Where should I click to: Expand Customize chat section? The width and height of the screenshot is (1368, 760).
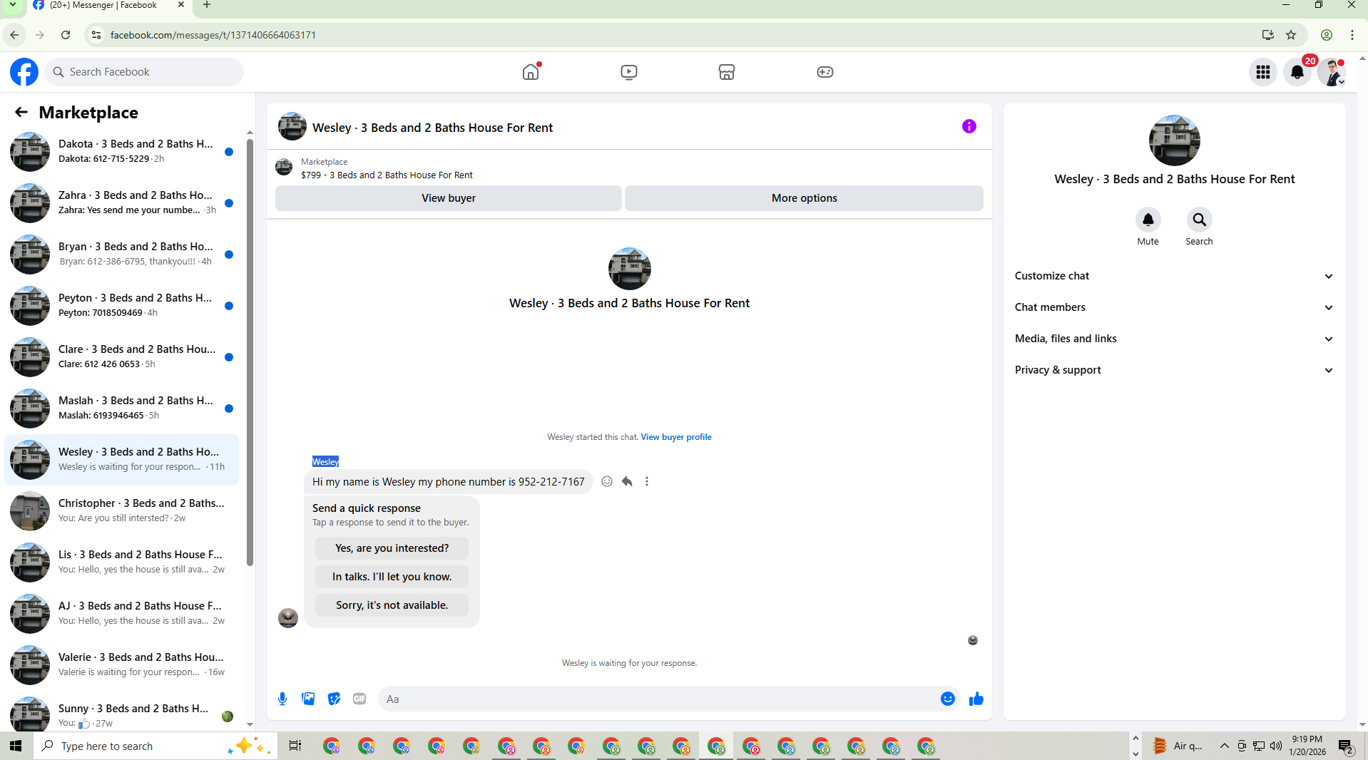coord(1174,276)
